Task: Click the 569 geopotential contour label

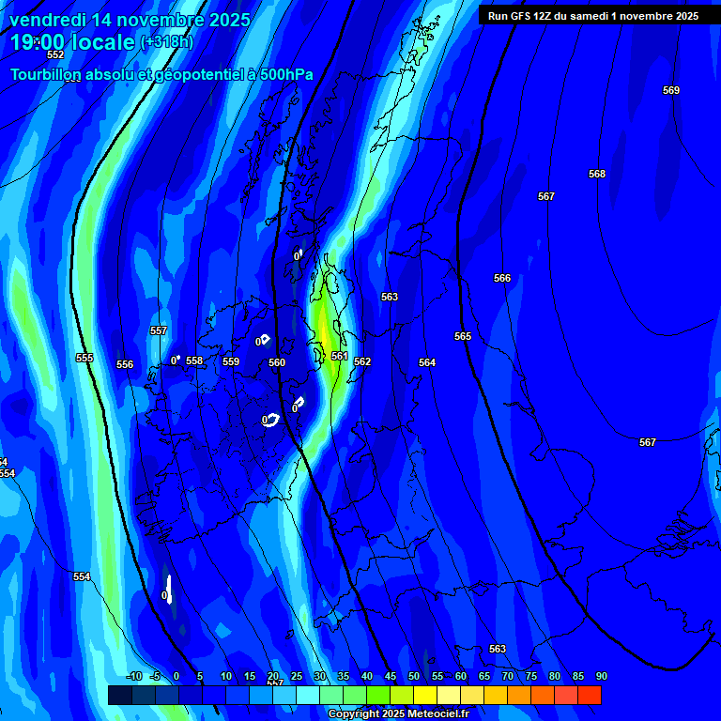Action: pos(671,91)
